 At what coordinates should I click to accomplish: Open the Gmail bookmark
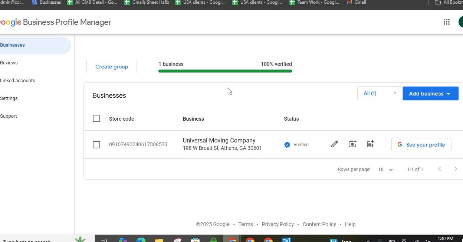coord(356,2)
